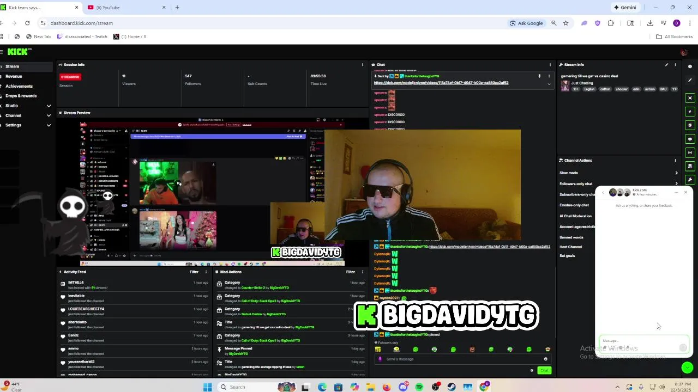Open Session Info options menu
The width and height of the screenshot is (698, 392).
pos(363,65)
